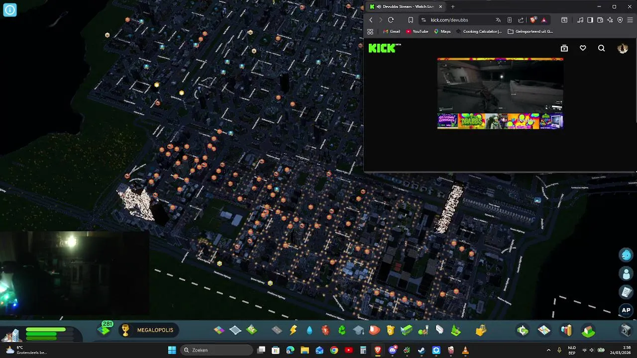Toggle reader mode icon in address bar
Viewport: 637px width, 358px height.
click(510, 20)
